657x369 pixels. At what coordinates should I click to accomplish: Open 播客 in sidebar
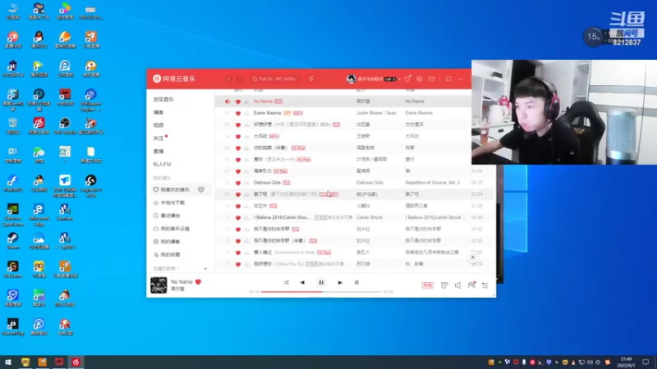tap(159, 112)
